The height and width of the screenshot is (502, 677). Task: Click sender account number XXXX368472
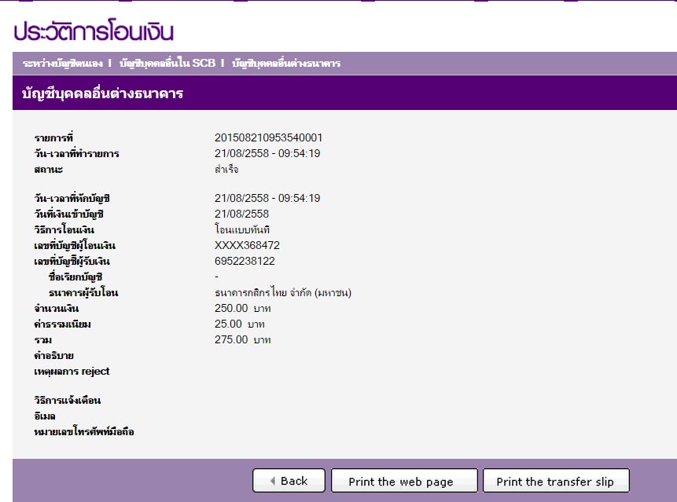247,245
